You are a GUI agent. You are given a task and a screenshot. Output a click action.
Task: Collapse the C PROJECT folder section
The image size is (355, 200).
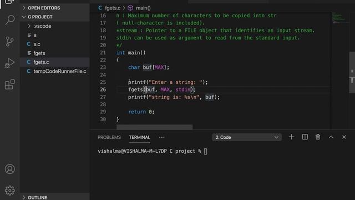click(54, 17)
